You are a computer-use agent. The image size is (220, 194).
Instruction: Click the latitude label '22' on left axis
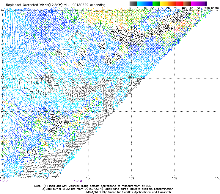[x=2, y=143]
